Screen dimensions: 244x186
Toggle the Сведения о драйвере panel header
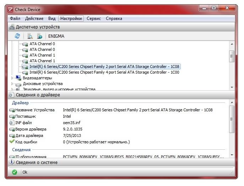point(121,95)
